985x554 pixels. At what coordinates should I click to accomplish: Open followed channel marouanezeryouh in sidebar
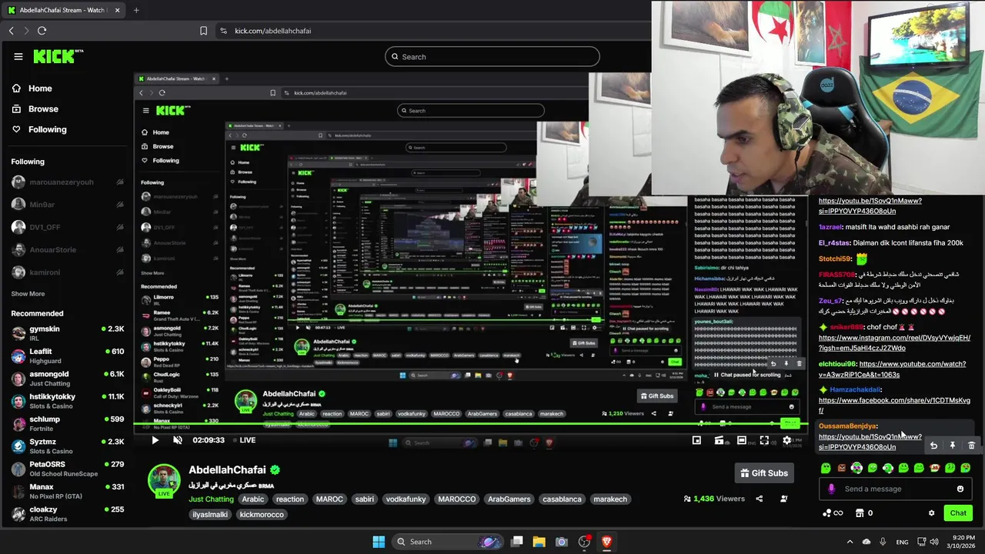67,182
